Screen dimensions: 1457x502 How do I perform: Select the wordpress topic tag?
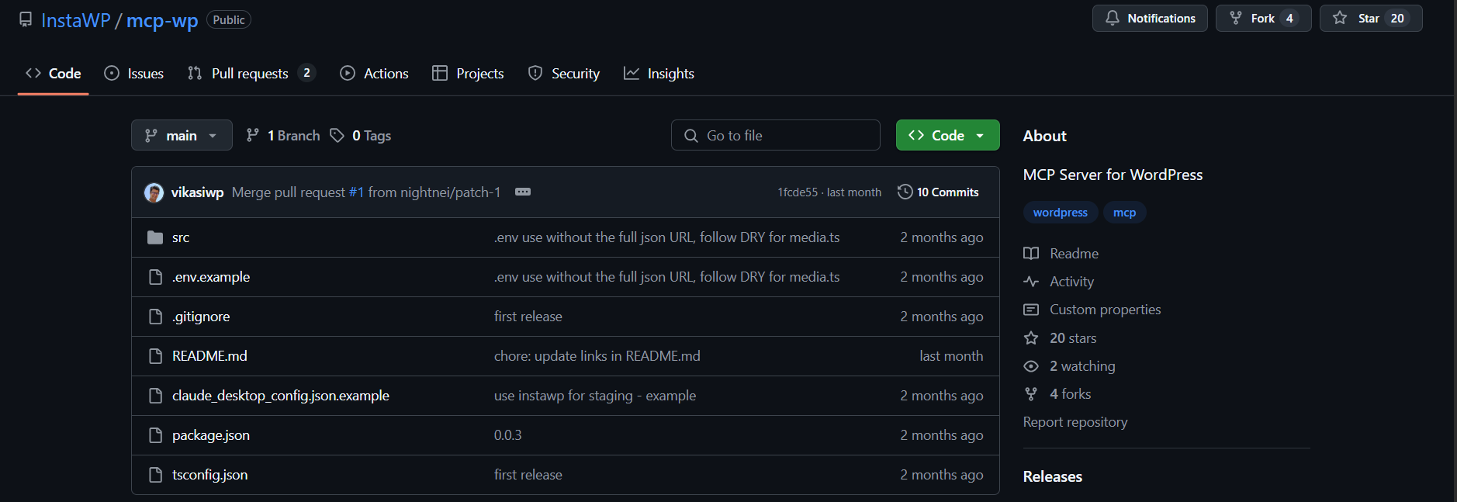[1061, 213]
